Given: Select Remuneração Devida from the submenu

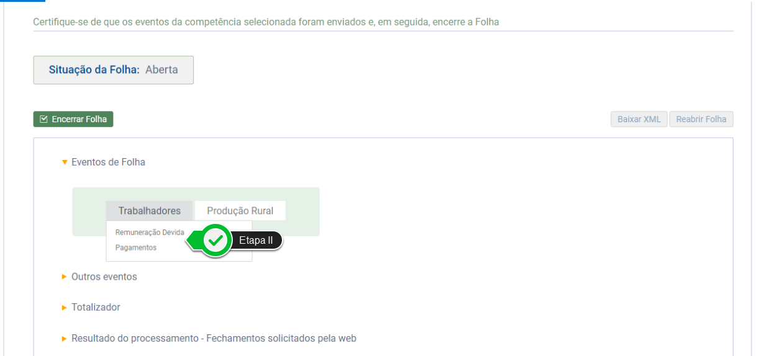Looking at the screenshot, I should 149,233.
